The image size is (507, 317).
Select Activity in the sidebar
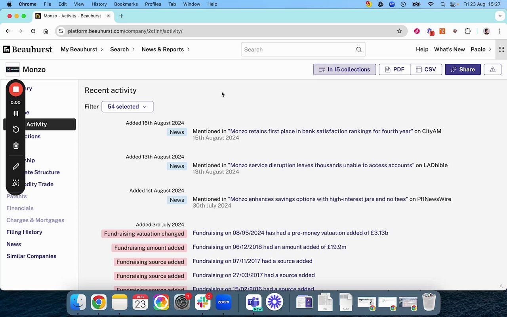pos(40,124)
